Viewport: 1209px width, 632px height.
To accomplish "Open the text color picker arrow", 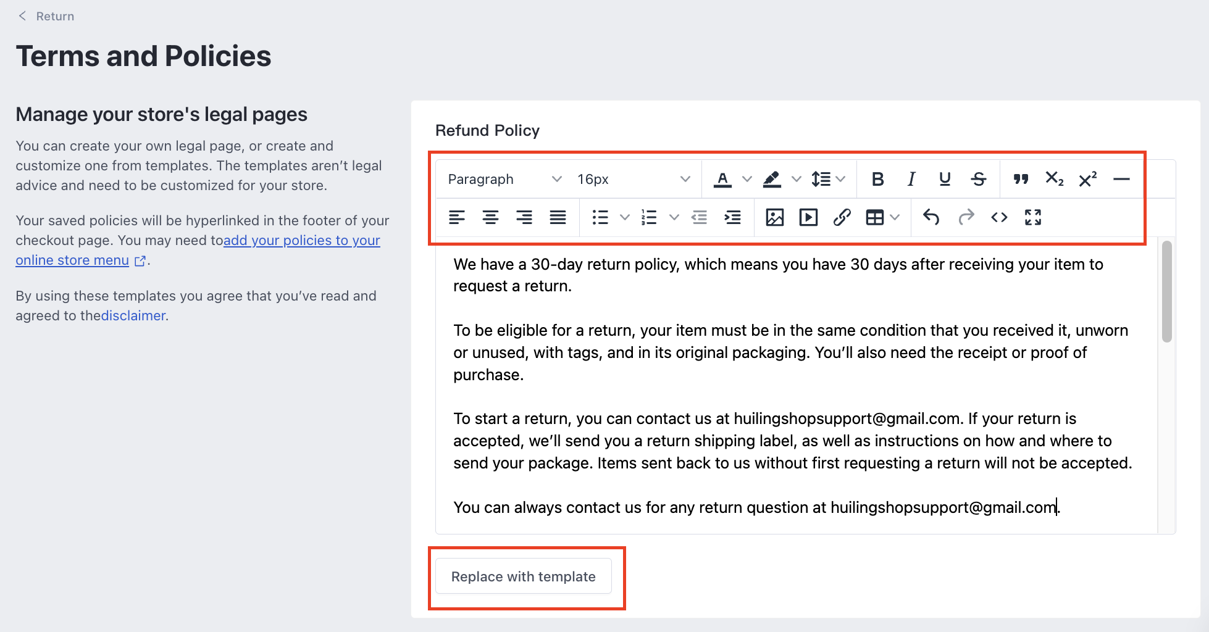I will (x=747, y=180).
